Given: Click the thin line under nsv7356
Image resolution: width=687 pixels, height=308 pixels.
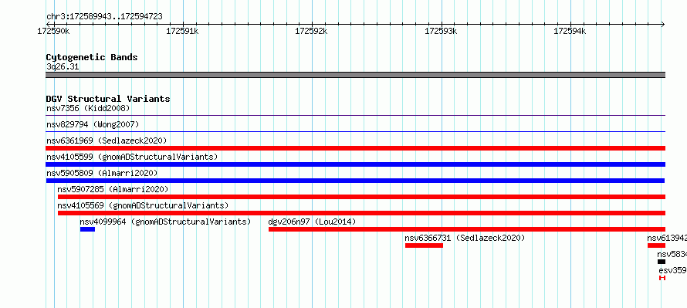Looking at the screenshot, I should point(355,116).
